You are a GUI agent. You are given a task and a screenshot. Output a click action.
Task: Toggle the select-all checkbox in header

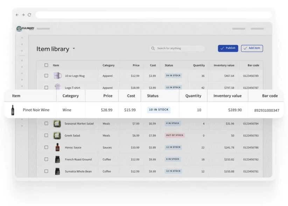46,65
